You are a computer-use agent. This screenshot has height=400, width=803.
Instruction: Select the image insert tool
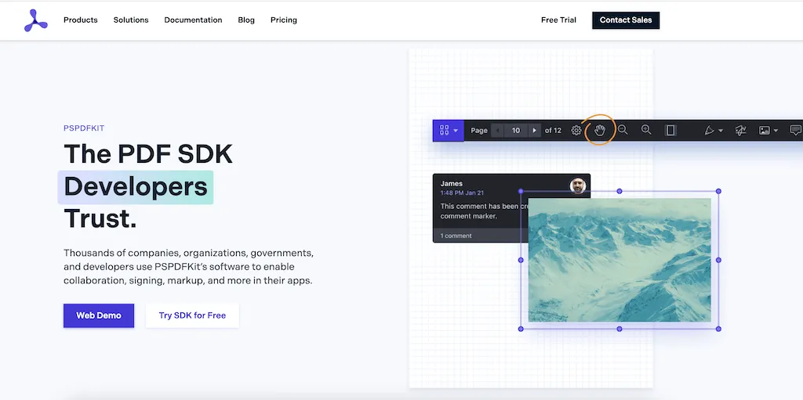pos(764,131)
